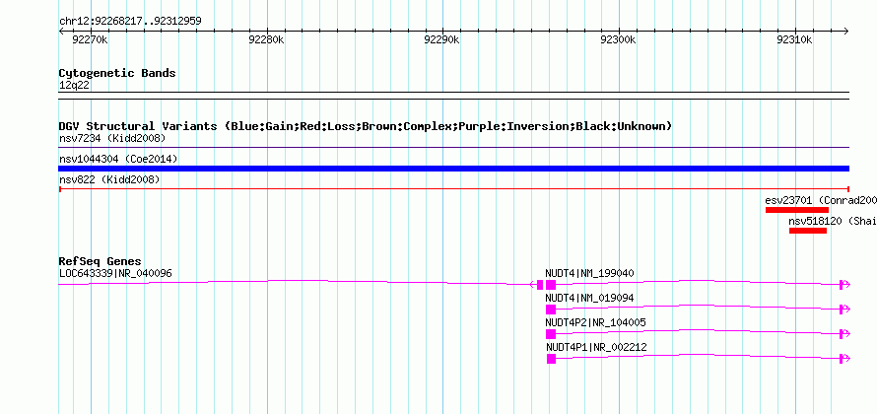
Task: Click the NUDT4|NM_019094 gene label
Action: pos(589,299)
